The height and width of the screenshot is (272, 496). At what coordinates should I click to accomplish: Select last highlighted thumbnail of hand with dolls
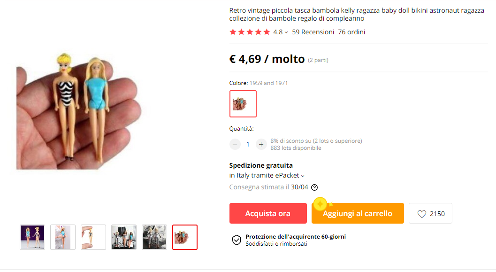[x=185, y=237]
